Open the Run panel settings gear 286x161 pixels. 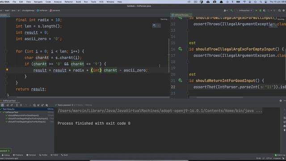[x=281, y=101]
